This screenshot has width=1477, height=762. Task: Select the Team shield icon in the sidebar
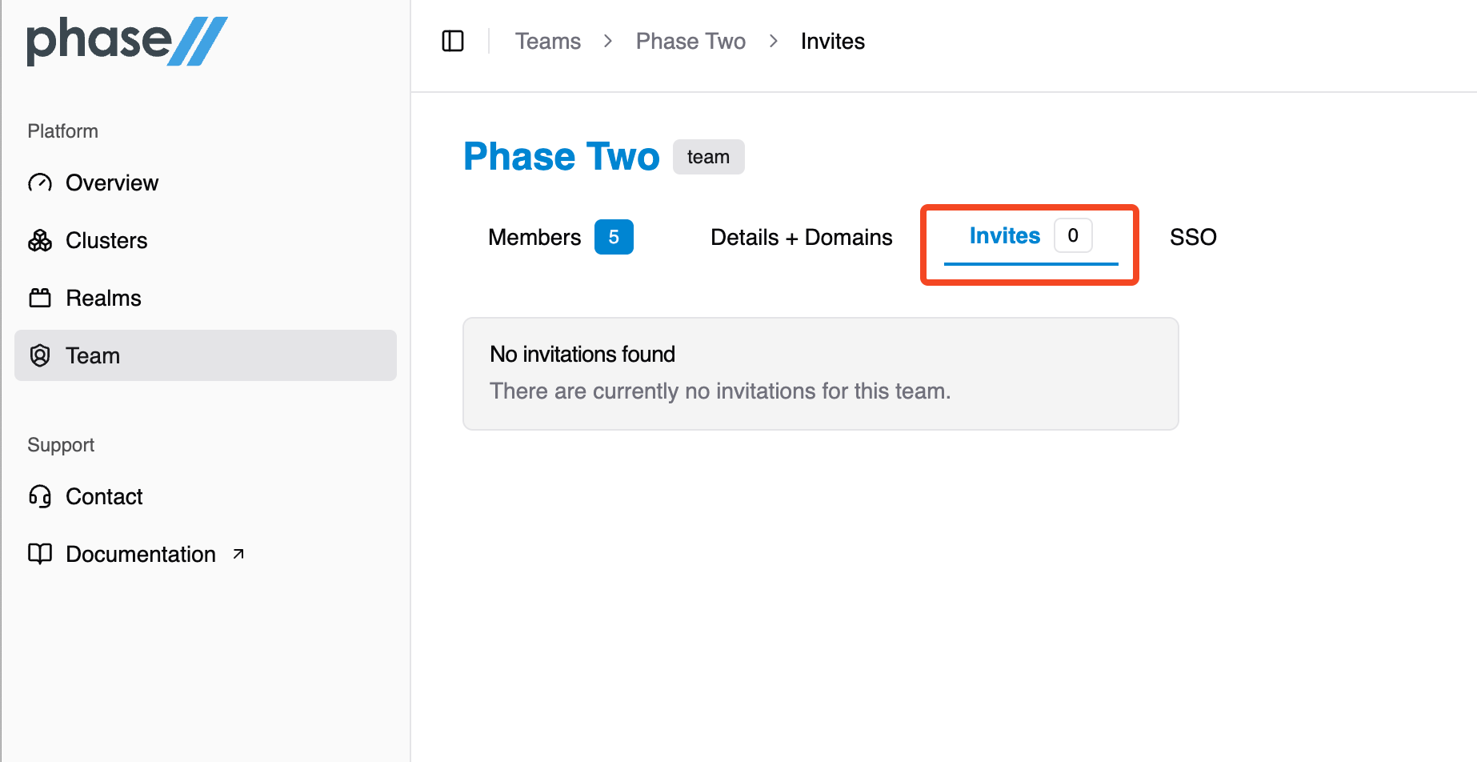click(x=40, y=355)
